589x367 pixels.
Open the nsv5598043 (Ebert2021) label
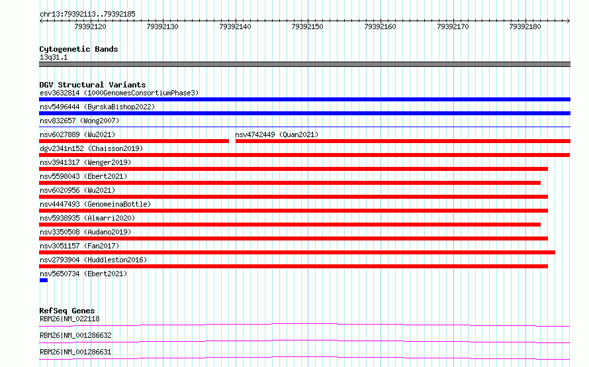(x=83, y=176)
